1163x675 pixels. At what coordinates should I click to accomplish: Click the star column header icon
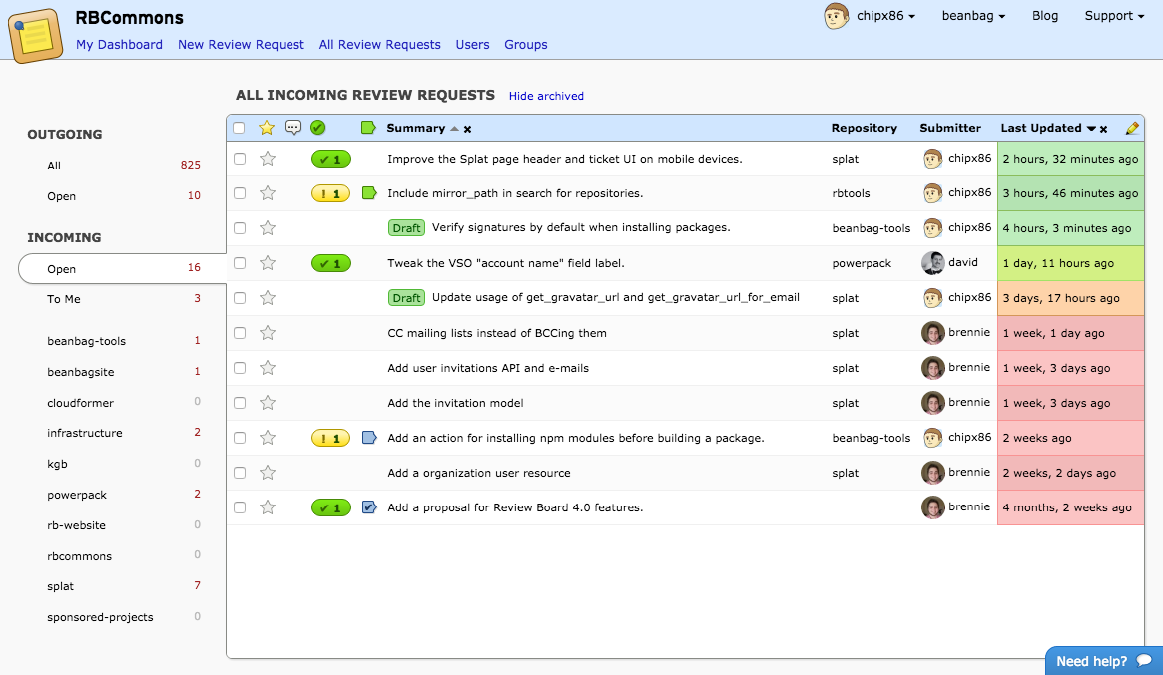click(x=267, y=128)
